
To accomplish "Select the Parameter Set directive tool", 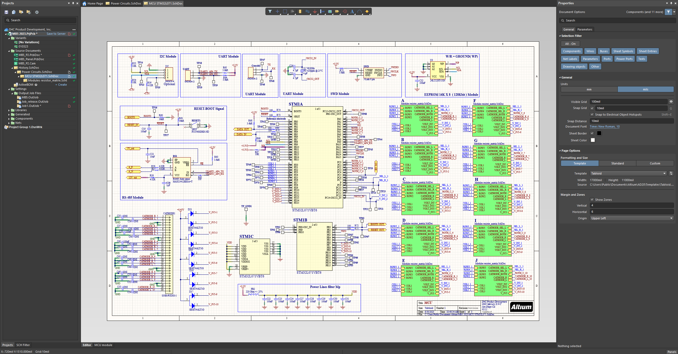I will [345, 11].
